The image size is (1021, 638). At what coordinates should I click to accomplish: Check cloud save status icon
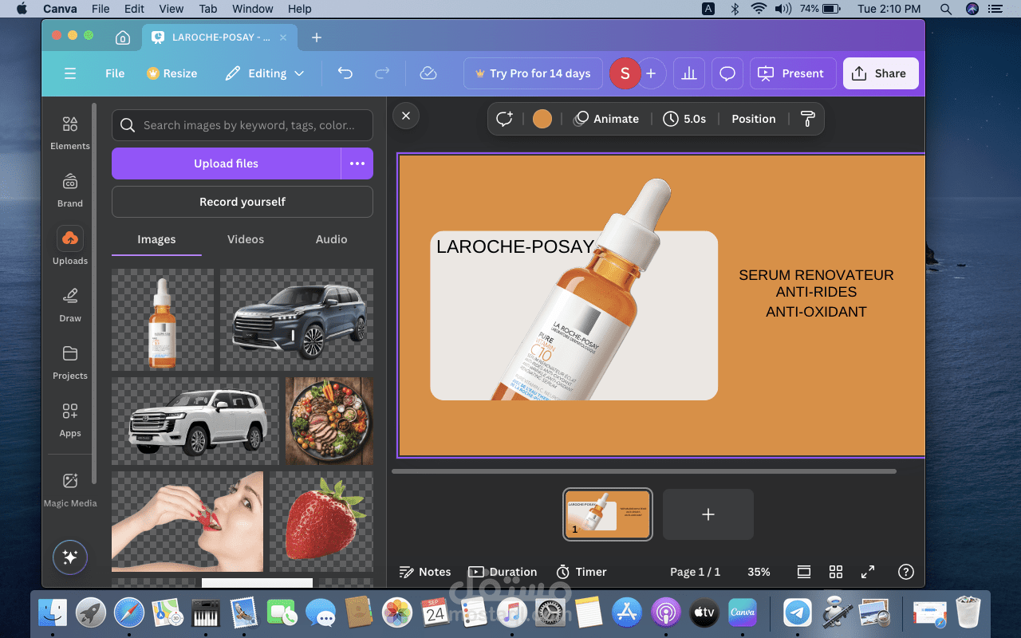click(x=428, y=73)
